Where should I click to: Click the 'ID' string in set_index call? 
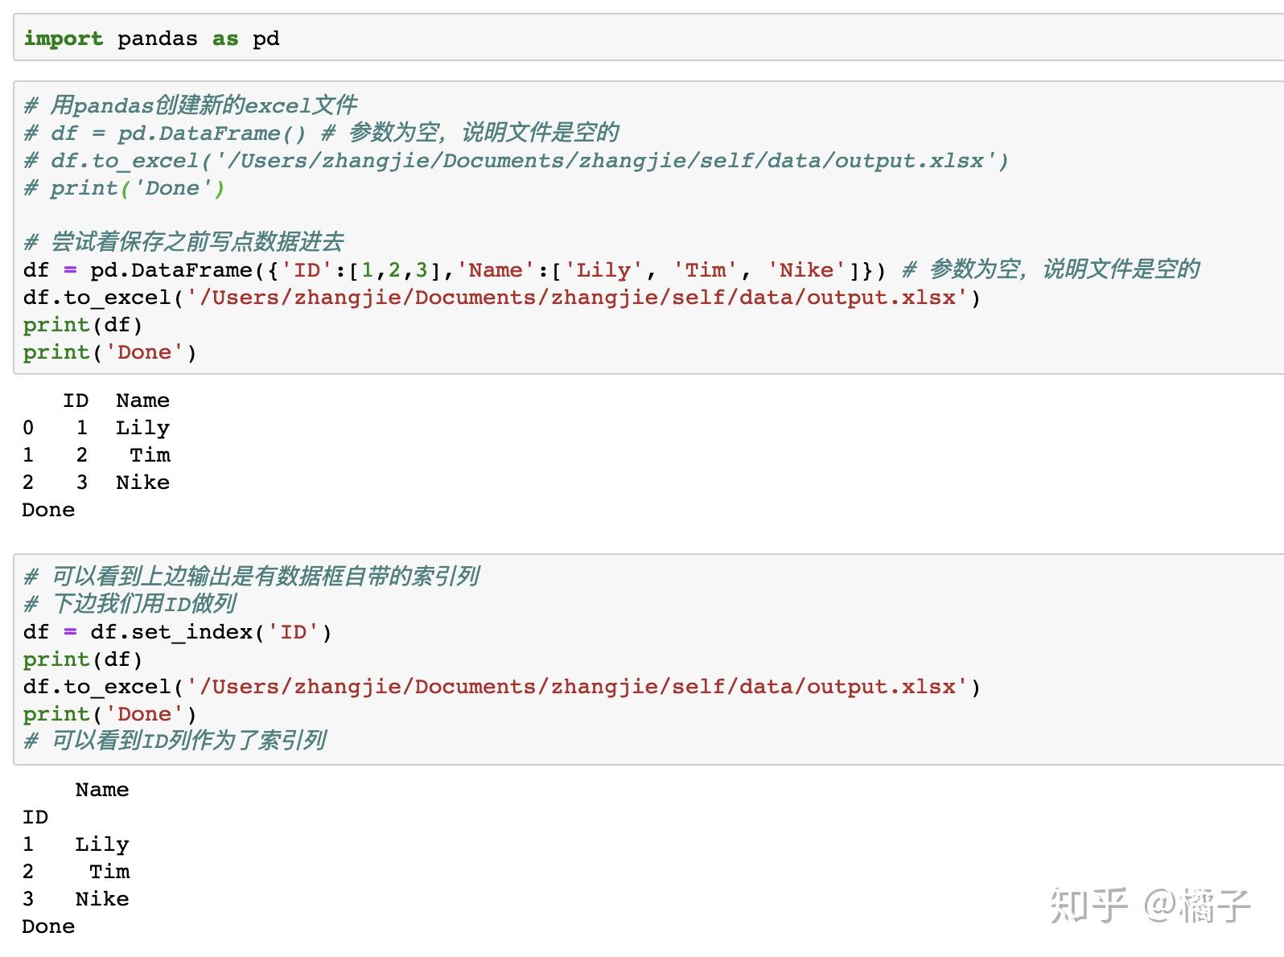[x=293, y=632]
